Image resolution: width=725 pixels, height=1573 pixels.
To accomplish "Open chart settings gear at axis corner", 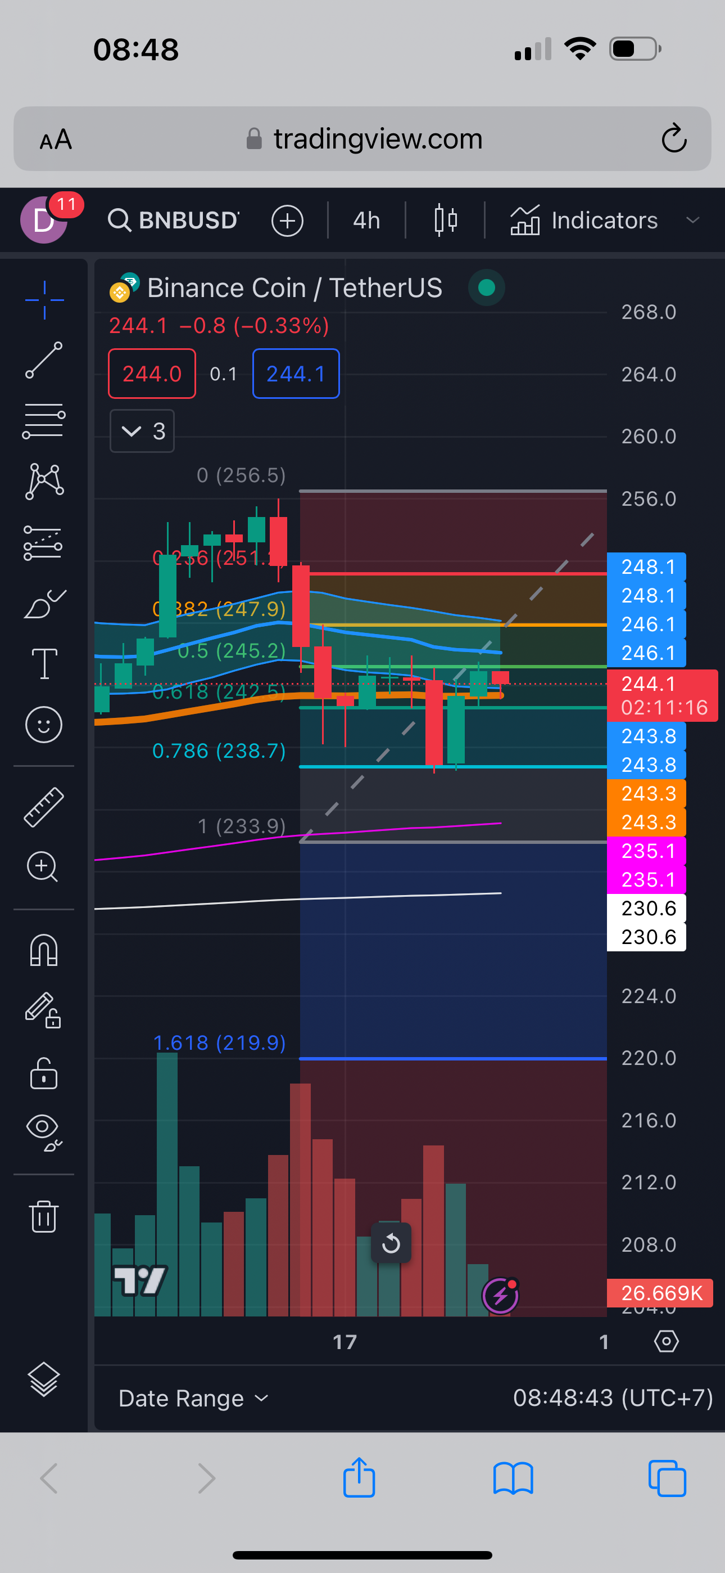I will pos(666,1342).
